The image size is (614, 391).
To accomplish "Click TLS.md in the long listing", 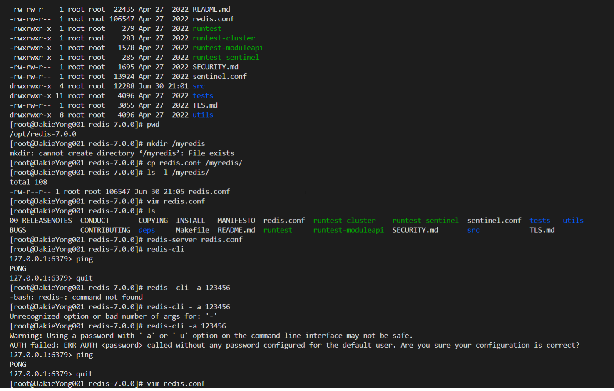I will point(205,105).
